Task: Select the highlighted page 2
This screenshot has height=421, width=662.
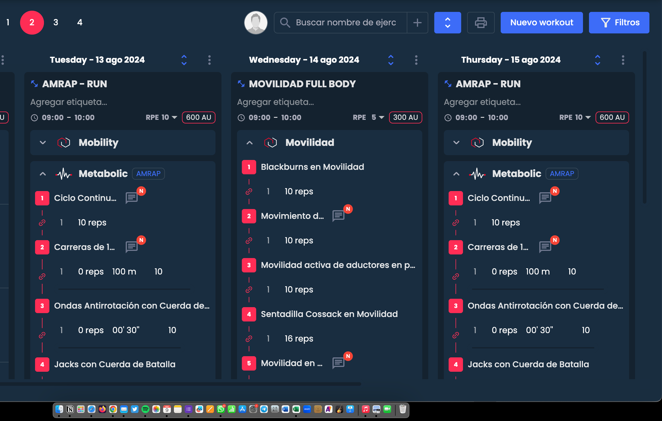Action: click(32, 22)
